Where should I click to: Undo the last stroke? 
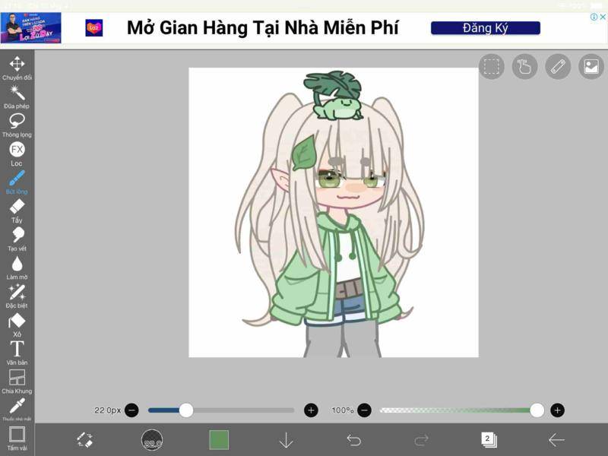coord(353,440)
